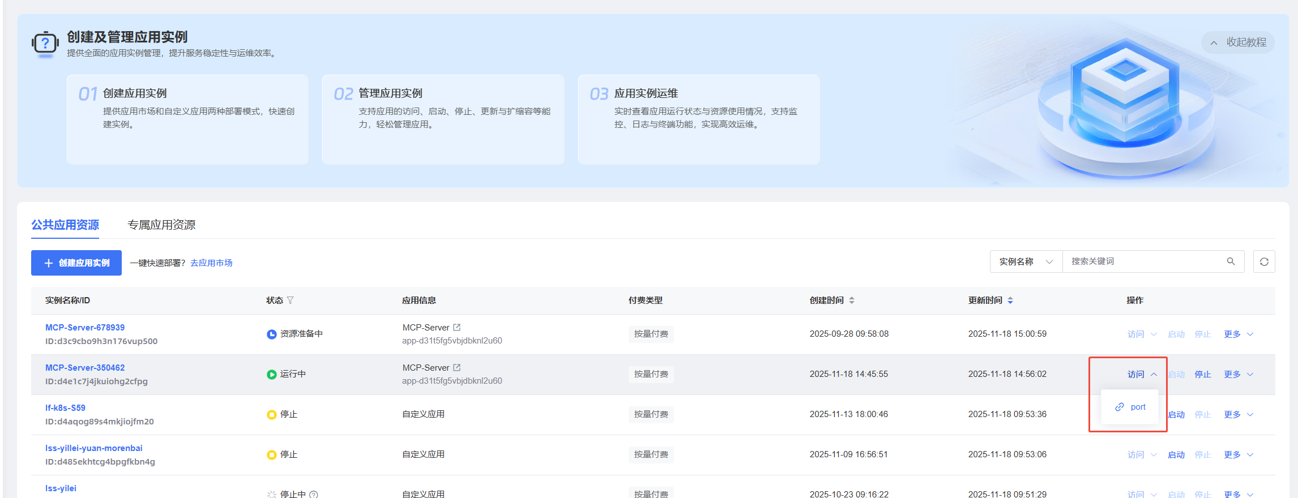This screenshot has width=1298, height=498.
Task: Open external link icon for MCP-Server-678939 app
Action: (457, 327)
